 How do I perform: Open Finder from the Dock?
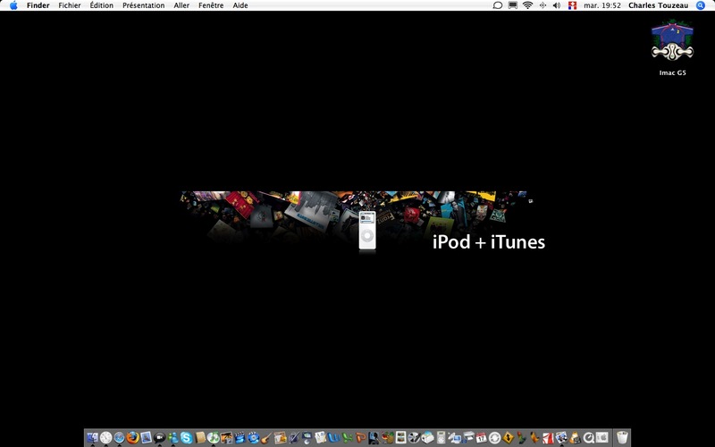(92, 437)
